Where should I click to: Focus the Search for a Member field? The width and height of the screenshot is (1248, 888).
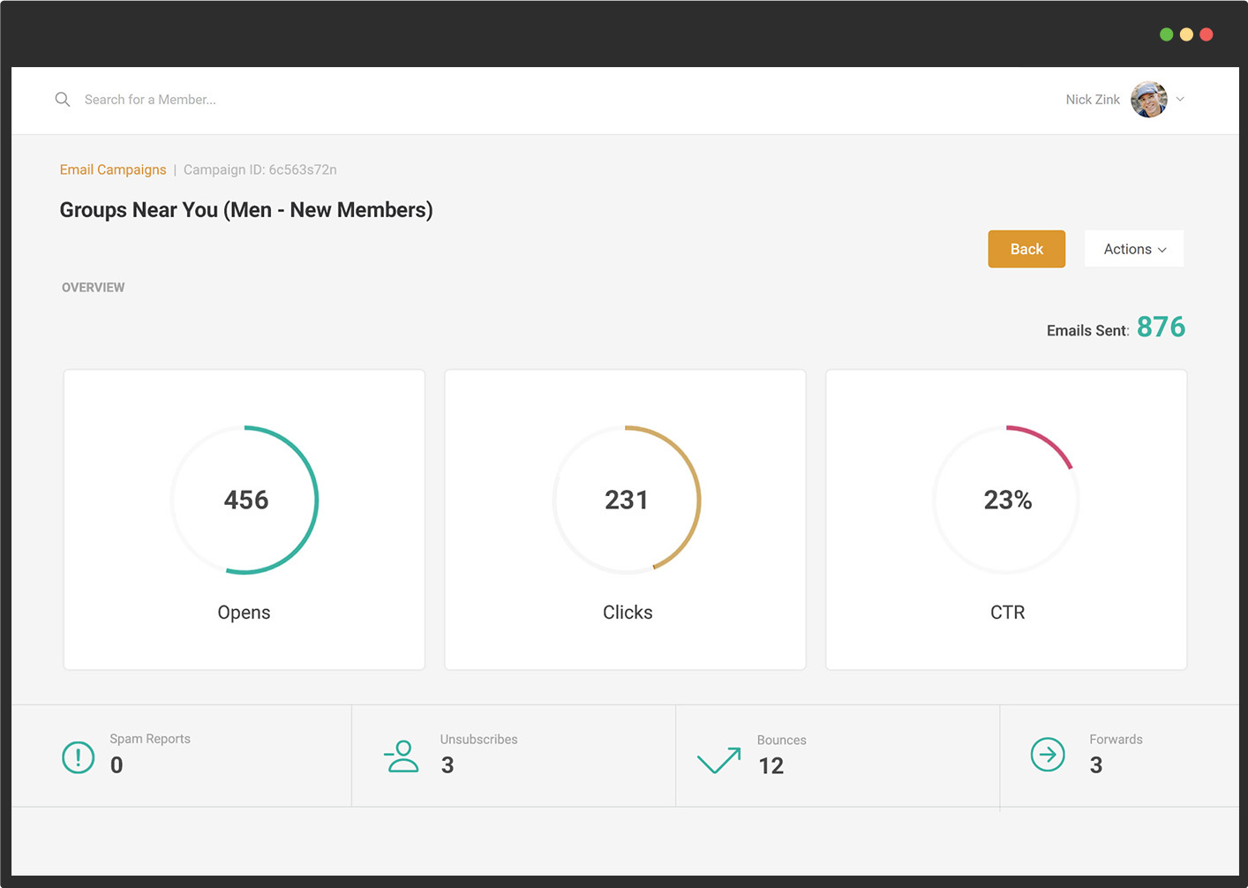150,100
